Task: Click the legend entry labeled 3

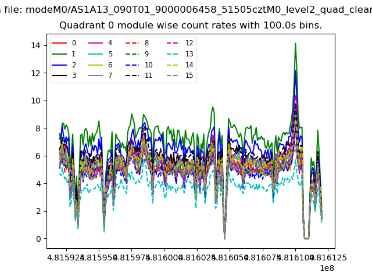Action: tap(64, 76)
